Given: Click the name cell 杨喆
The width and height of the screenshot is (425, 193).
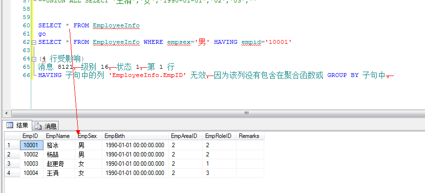Looking at the screenshot, I should tap(59, 154).
